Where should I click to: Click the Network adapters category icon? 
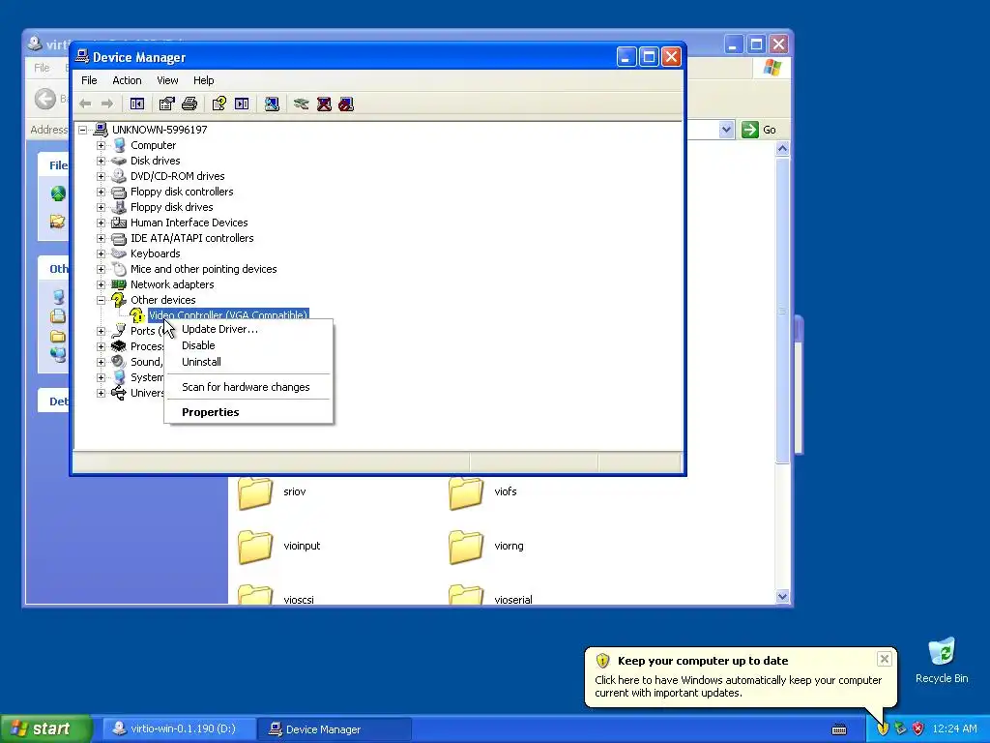(119, 284)
